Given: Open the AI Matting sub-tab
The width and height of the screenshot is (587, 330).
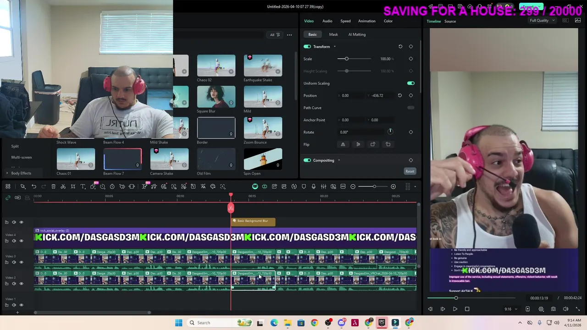Looking at the screenshot, I should [x=357, y=34].
